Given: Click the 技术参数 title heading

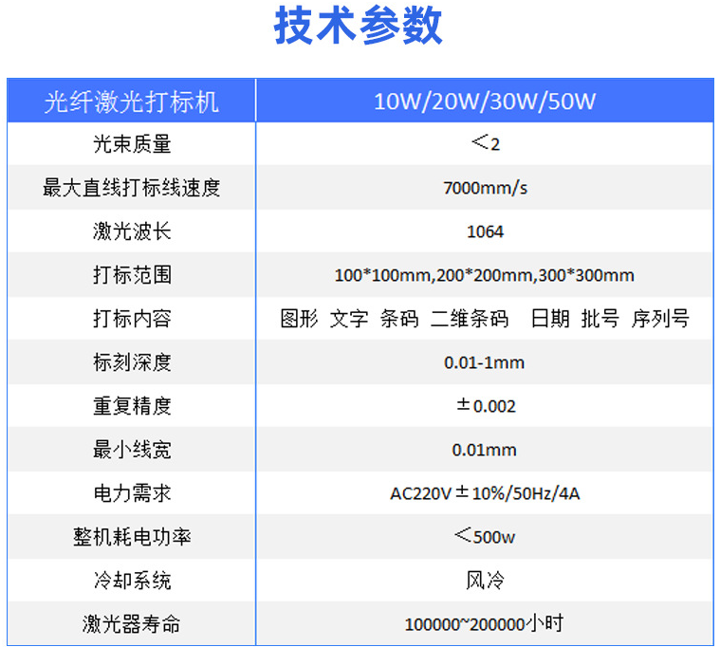Looking at the screenshot, I should pyautogui.click(x=359, y=28).
